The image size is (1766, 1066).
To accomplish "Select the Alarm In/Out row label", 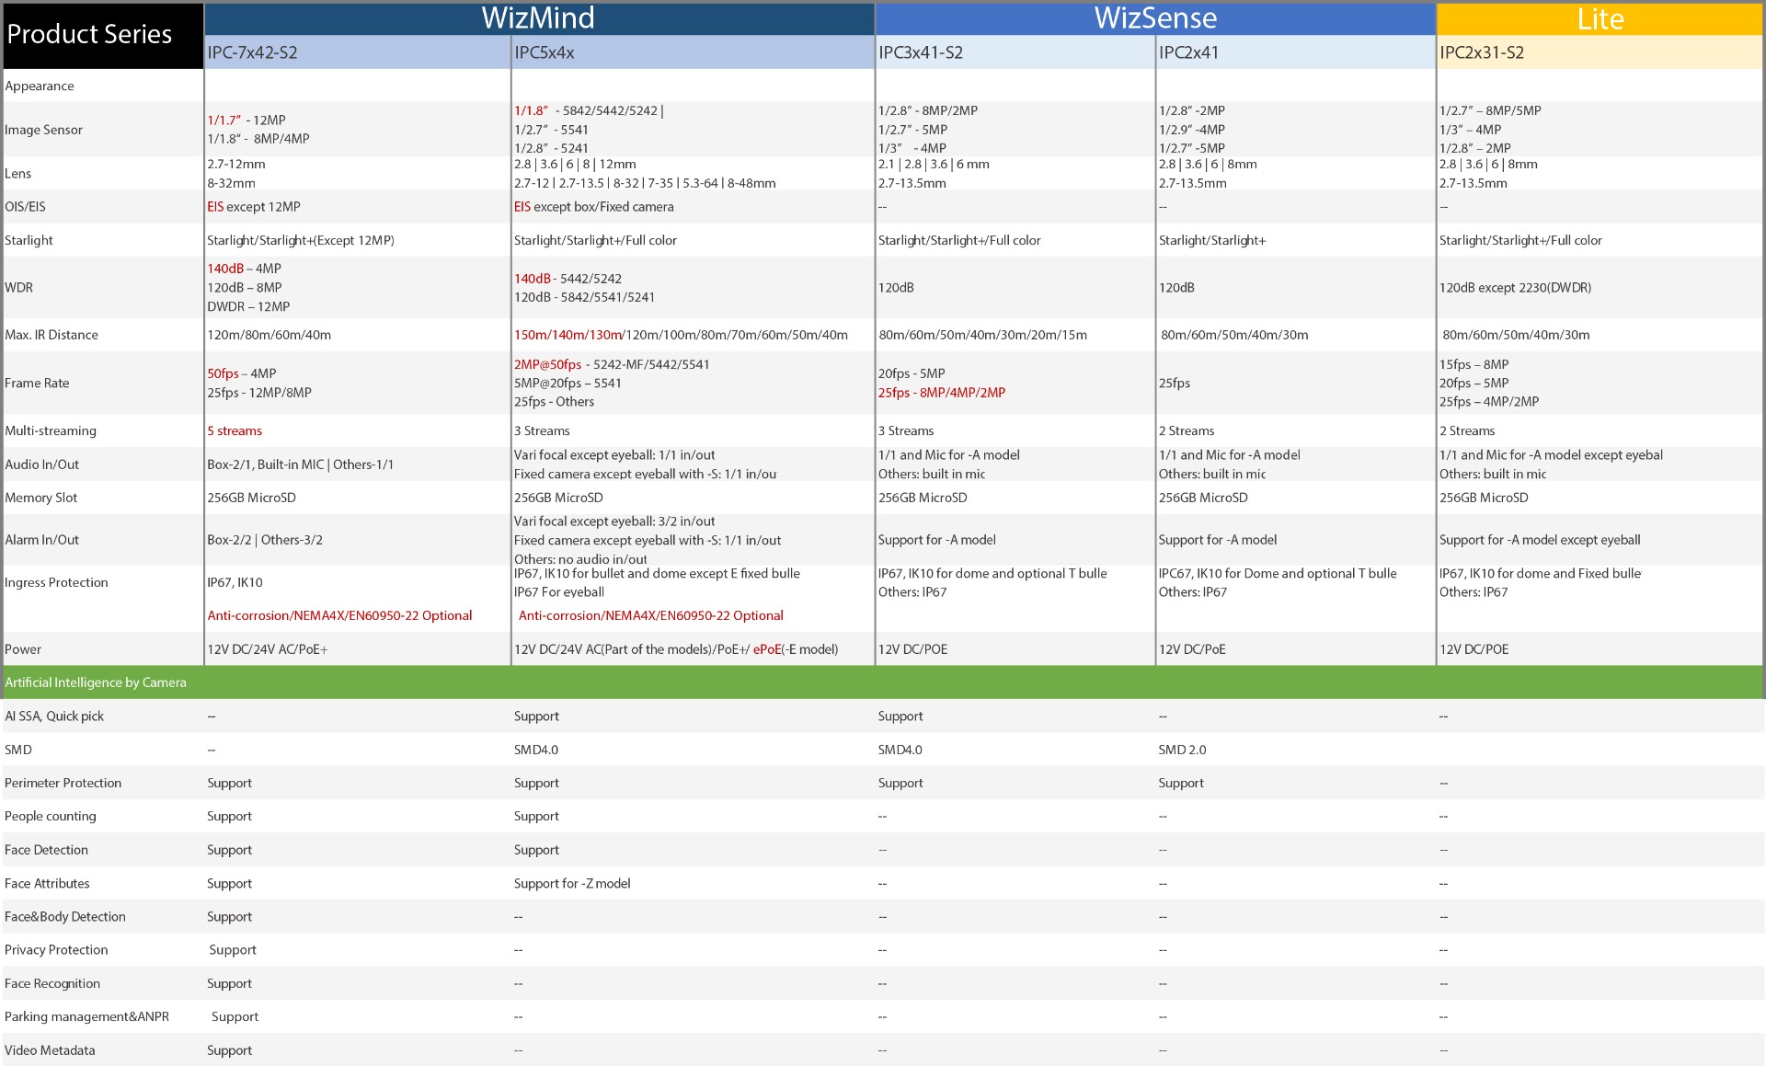I will [41, 540].
